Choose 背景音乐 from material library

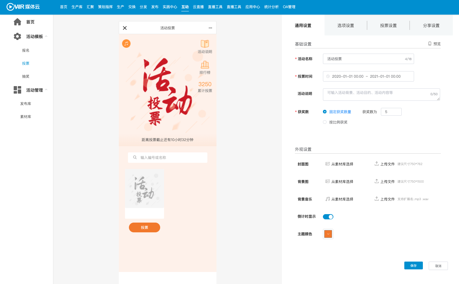340,199
